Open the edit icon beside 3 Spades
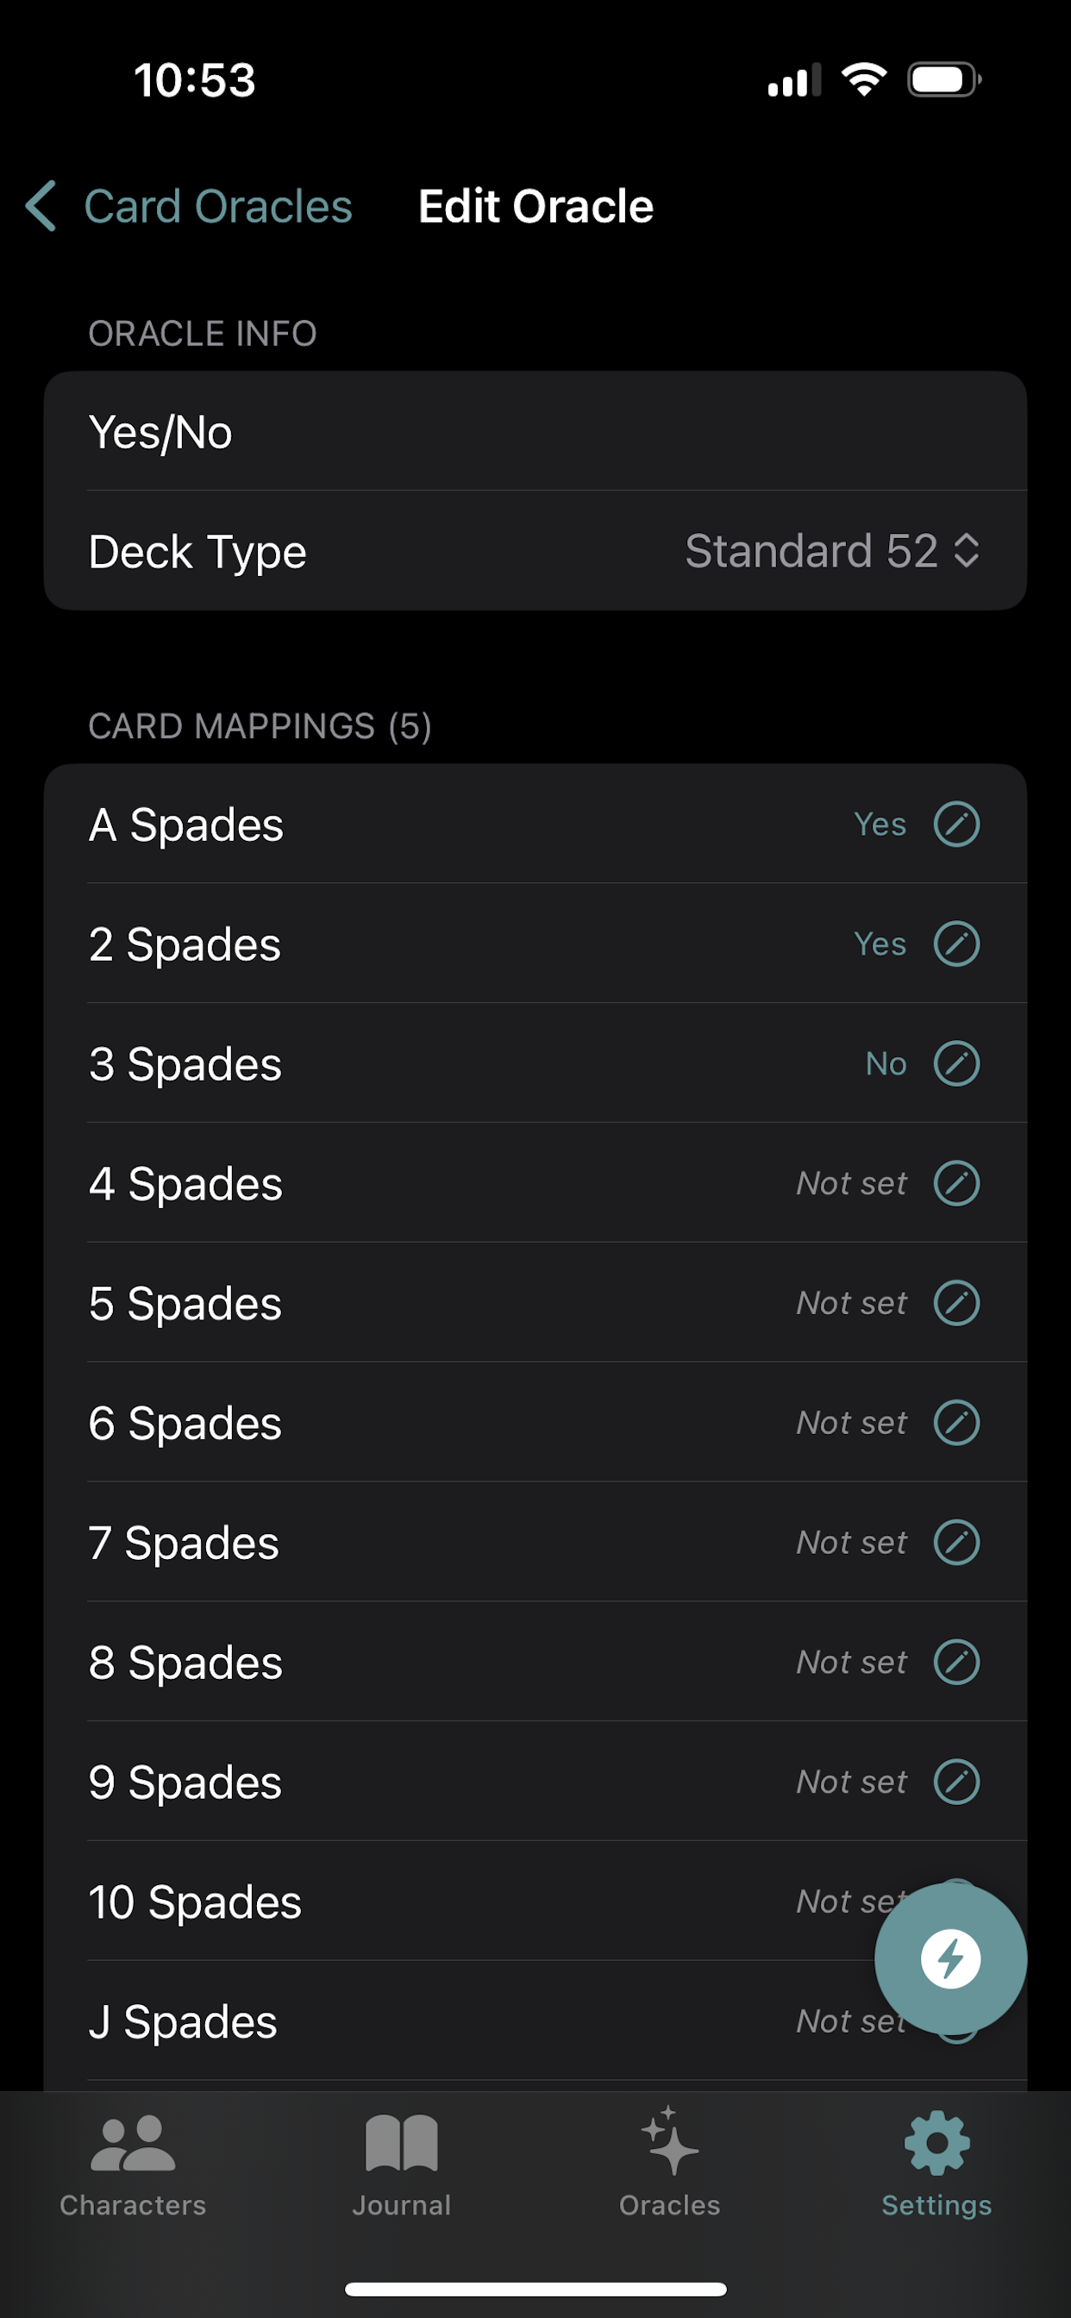 click(x=955, y=1062)
